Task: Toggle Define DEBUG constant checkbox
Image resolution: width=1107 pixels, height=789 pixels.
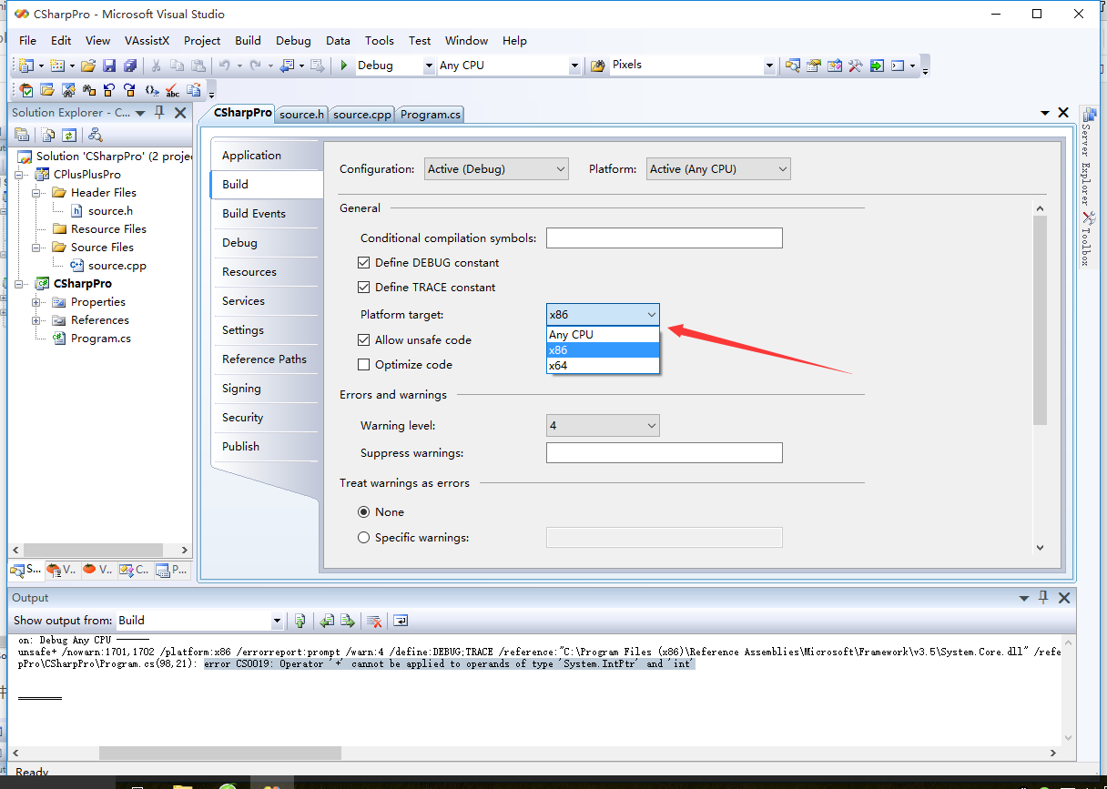Action: click(x=364, y=262)
